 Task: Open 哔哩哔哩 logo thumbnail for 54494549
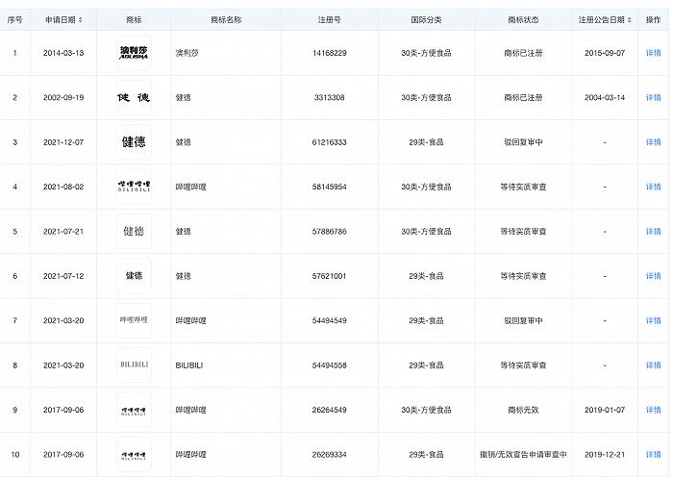pos(134,320)
